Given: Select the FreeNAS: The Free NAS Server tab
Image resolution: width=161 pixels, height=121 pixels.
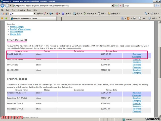Looking at the screenshot, I should tap(33, 19).
